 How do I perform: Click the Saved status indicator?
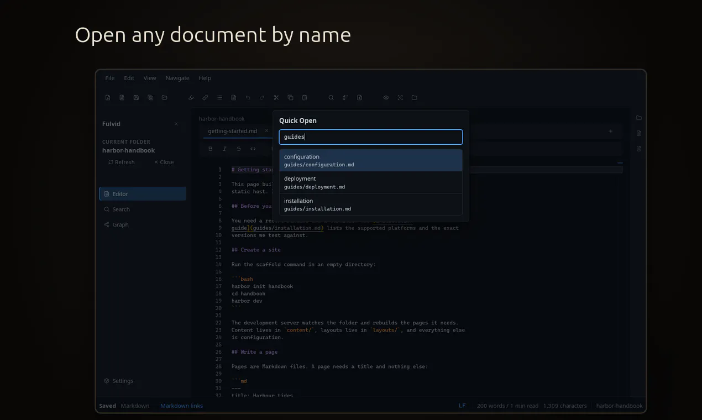[107, 406]
